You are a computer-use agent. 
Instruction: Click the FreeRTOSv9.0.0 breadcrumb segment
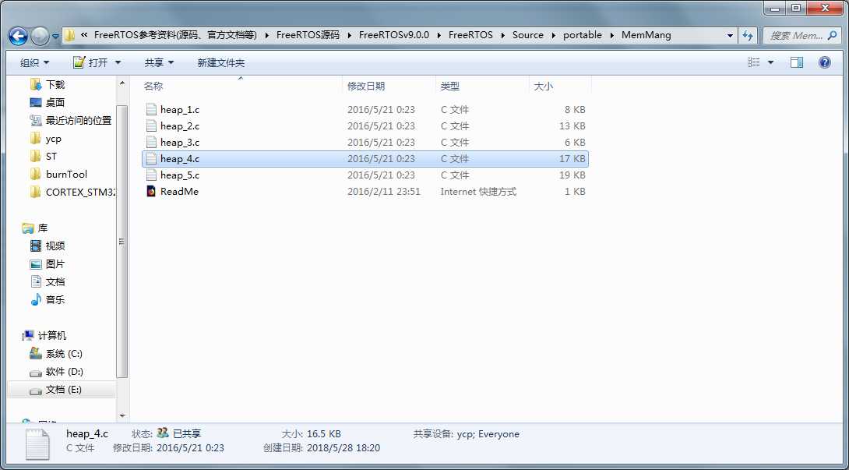(x=393, y=35)
